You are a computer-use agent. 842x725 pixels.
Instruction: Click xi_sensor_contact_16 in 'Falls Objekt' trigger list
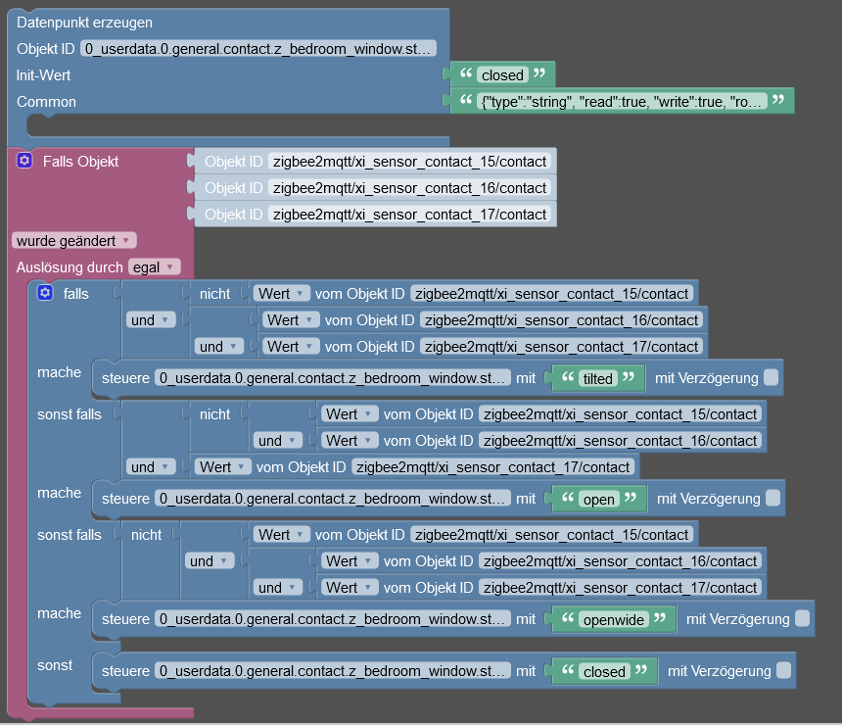408,187
